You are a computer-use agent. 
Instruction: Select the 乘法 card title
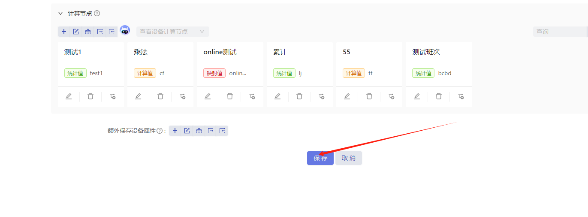pyautogui.click(x=141, y=52)
